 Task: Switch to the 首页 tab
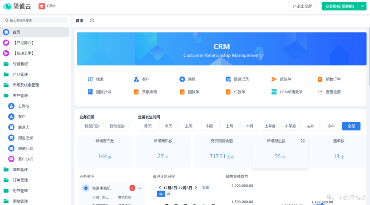(79, 21)
